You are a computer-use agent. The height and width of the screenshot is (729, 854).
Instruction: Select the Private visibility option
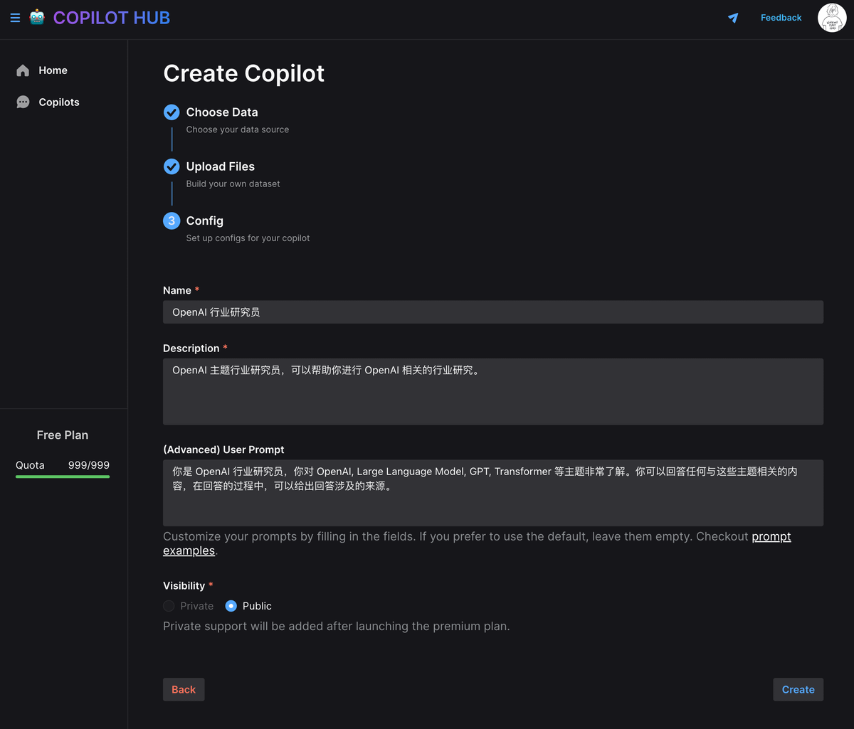[168, 605]
